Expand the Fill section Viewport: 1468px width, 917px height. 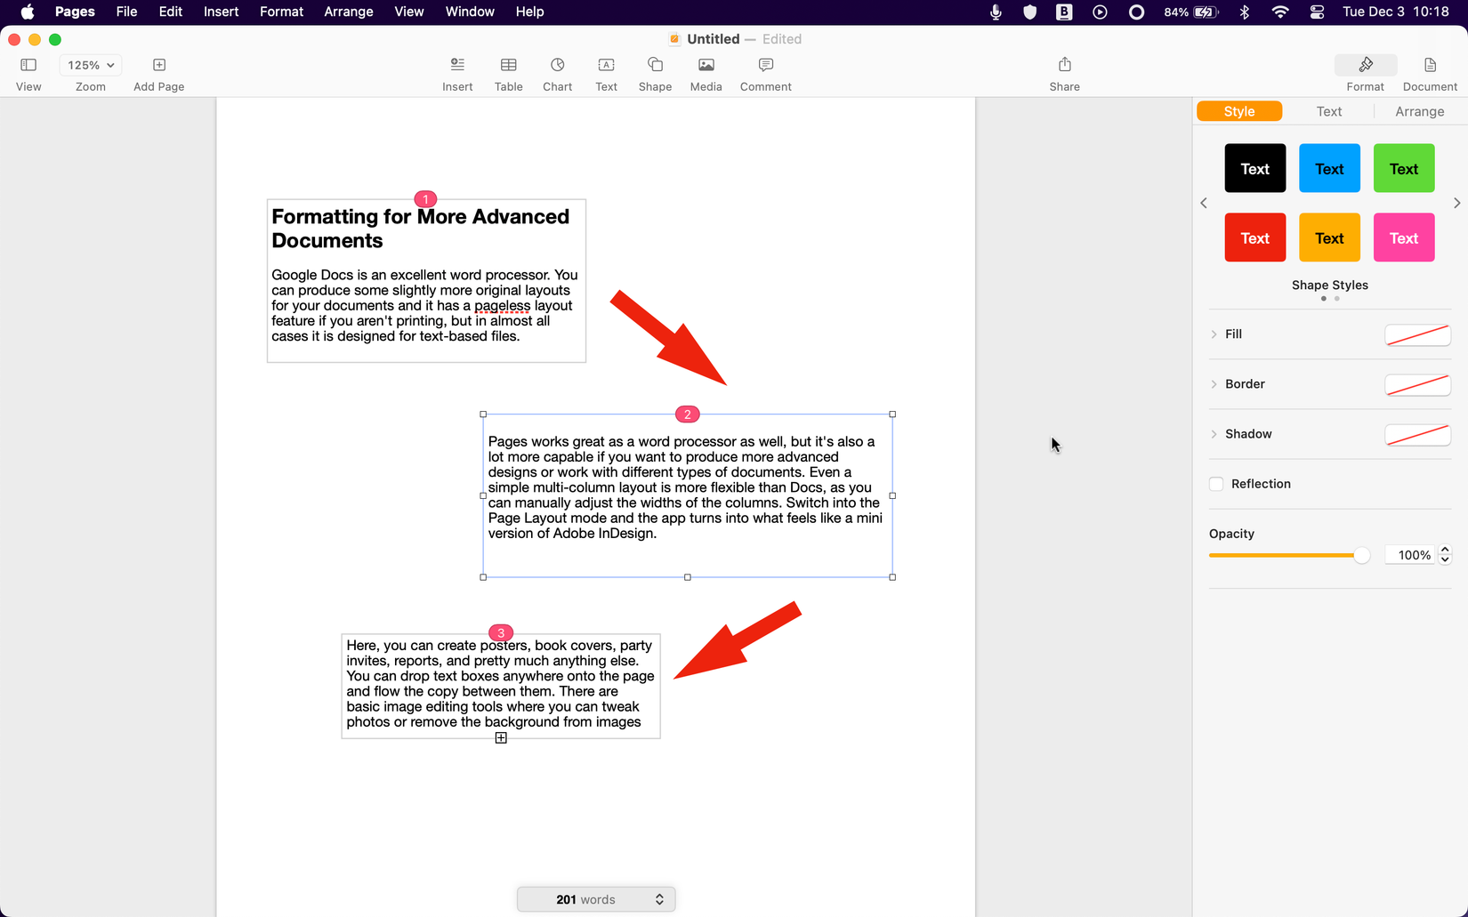(x=1214, y=334)
